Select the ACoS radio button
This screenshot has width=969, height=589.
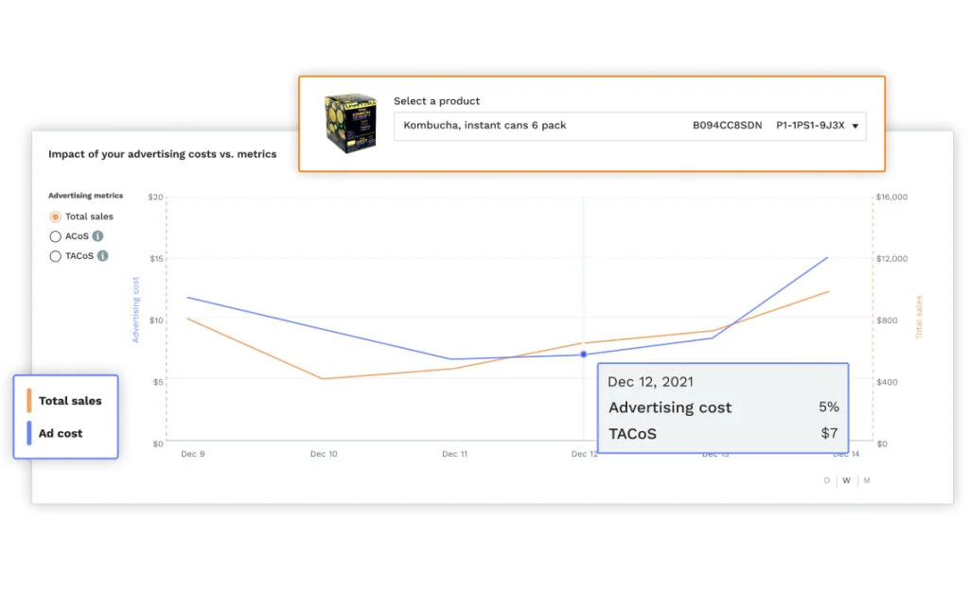point(55,236)
